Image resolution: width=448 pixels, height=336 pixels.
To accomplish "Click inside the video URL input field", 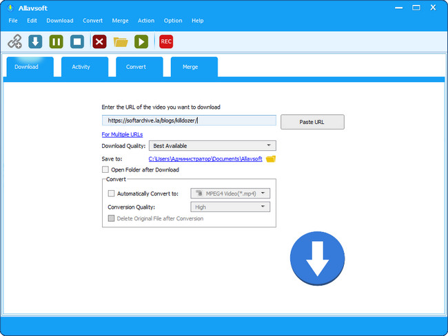I will (x=189, y=120).
